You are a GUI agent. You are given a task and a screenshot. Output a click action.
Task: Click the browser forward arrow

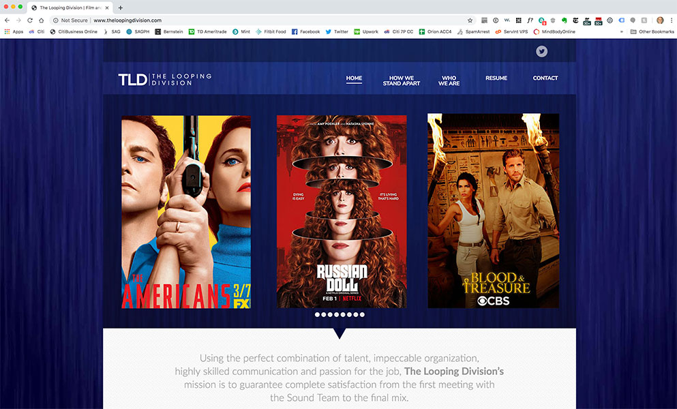(x=18, y=20)
